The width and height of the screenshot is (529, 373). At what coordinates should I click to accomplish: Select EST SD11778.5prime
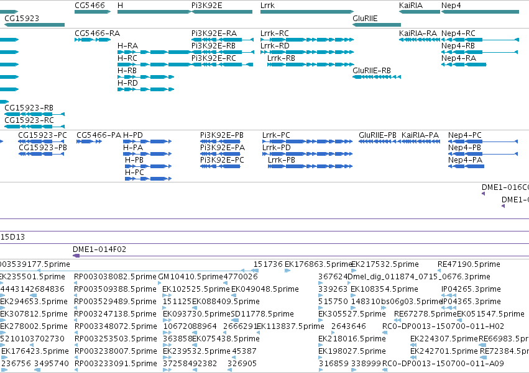click(236, 320)
